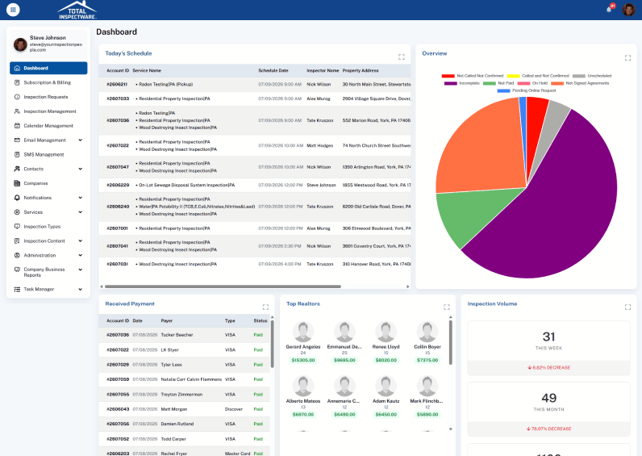Open SMS Management page

pos(44,154)
